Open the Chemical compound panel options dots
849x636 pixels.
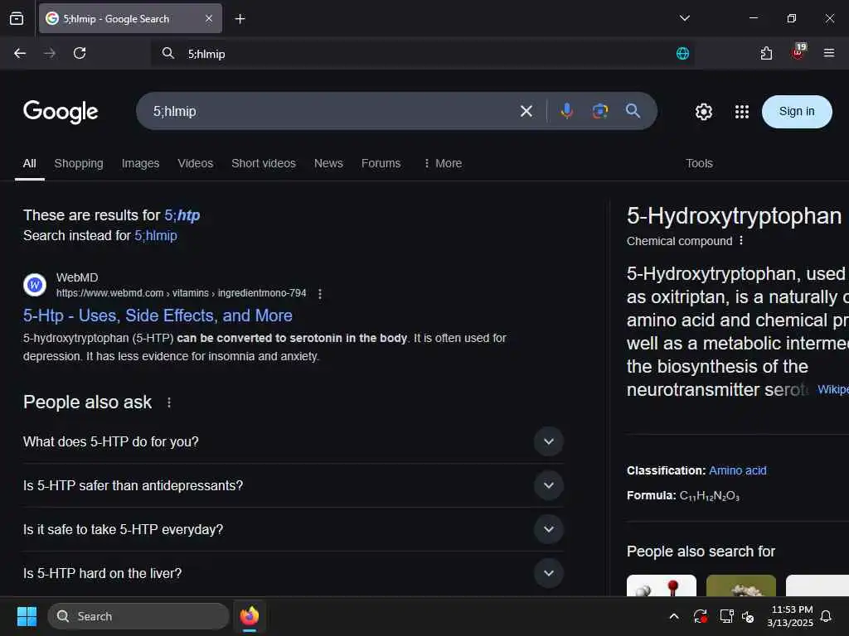741,241
